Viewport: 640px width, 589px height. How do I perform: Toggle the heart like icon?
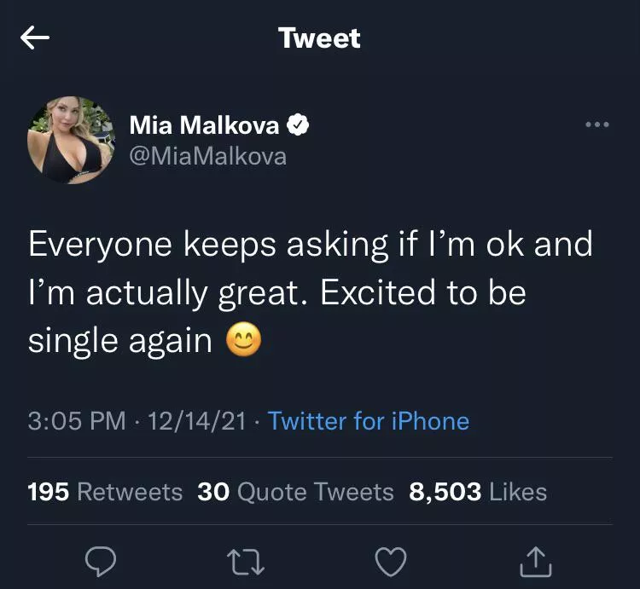click(x=392, y=560)
